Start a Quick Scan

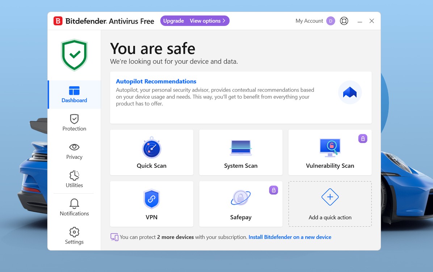(x=151, y=152)
